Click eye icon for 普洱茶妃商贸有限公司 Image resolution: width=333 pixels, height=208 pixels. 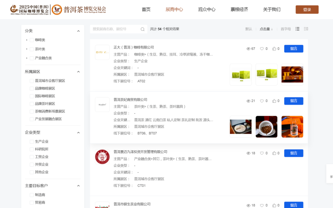pos(248,101)
